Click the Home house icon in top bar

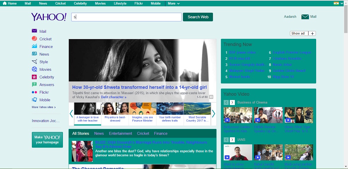5,3
